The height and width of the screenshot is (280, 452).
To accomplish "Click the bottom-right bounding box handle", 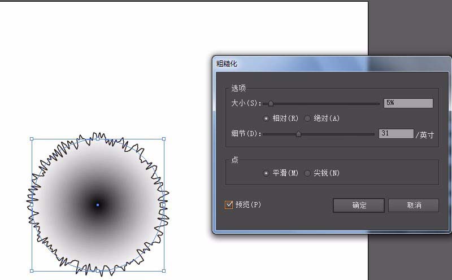I will click(x=164, y=271).
